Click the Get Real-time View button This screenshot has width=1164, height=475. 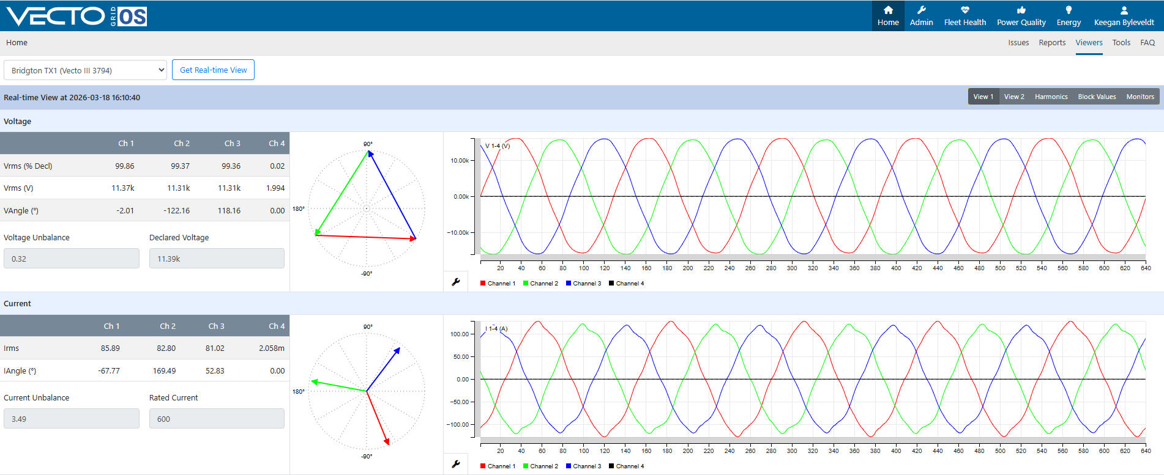(x=213, y=70)
